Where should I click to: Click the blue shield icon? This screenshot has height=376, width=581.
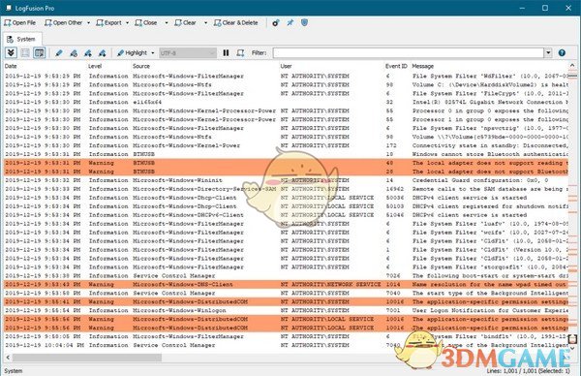(304, 23)
